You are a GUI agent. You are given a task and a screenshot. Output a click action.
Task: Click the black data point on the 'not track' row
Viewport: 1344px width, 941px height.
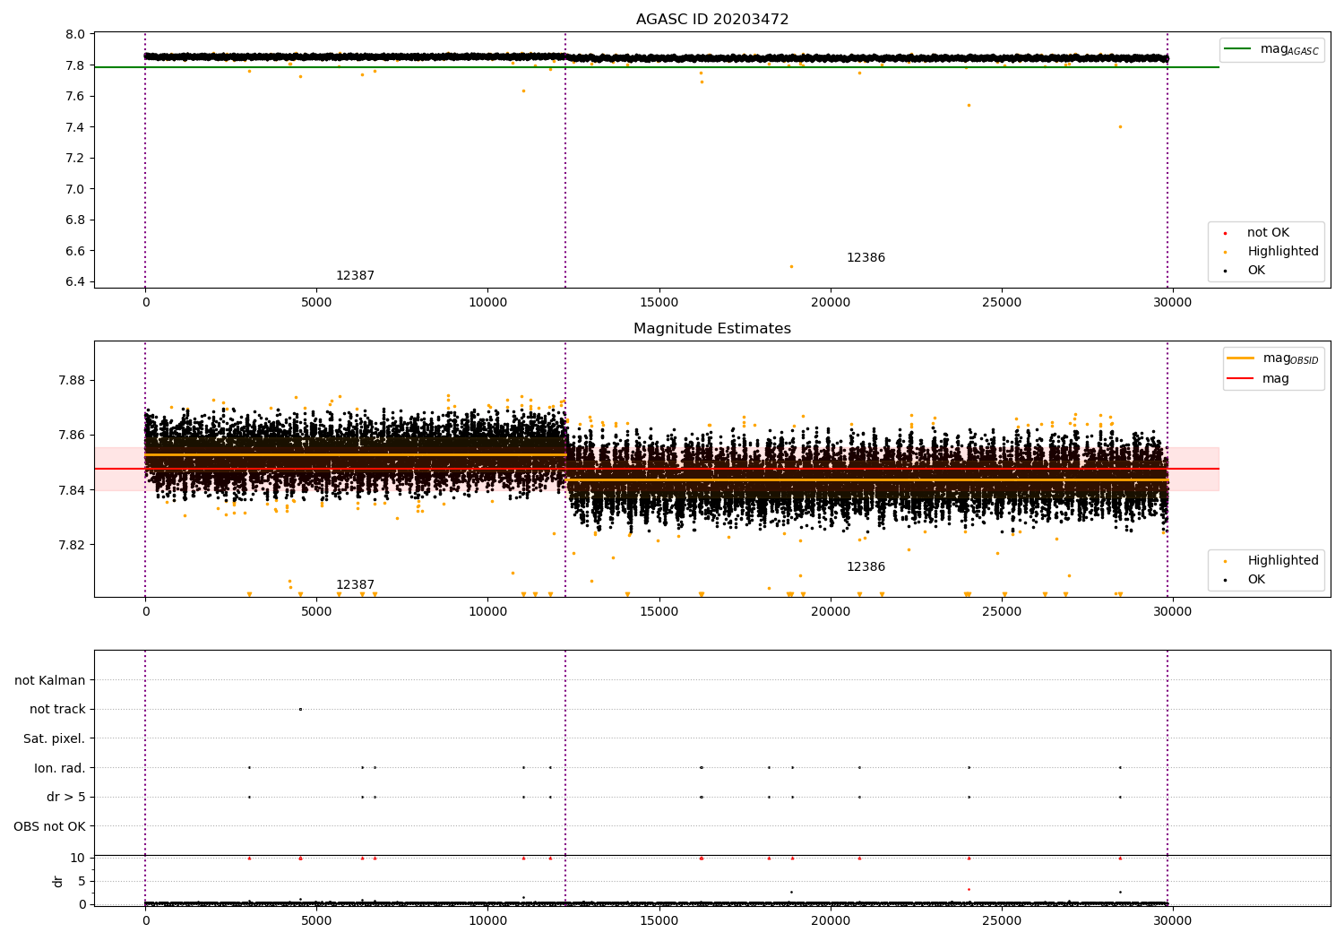tap(300, 709)
